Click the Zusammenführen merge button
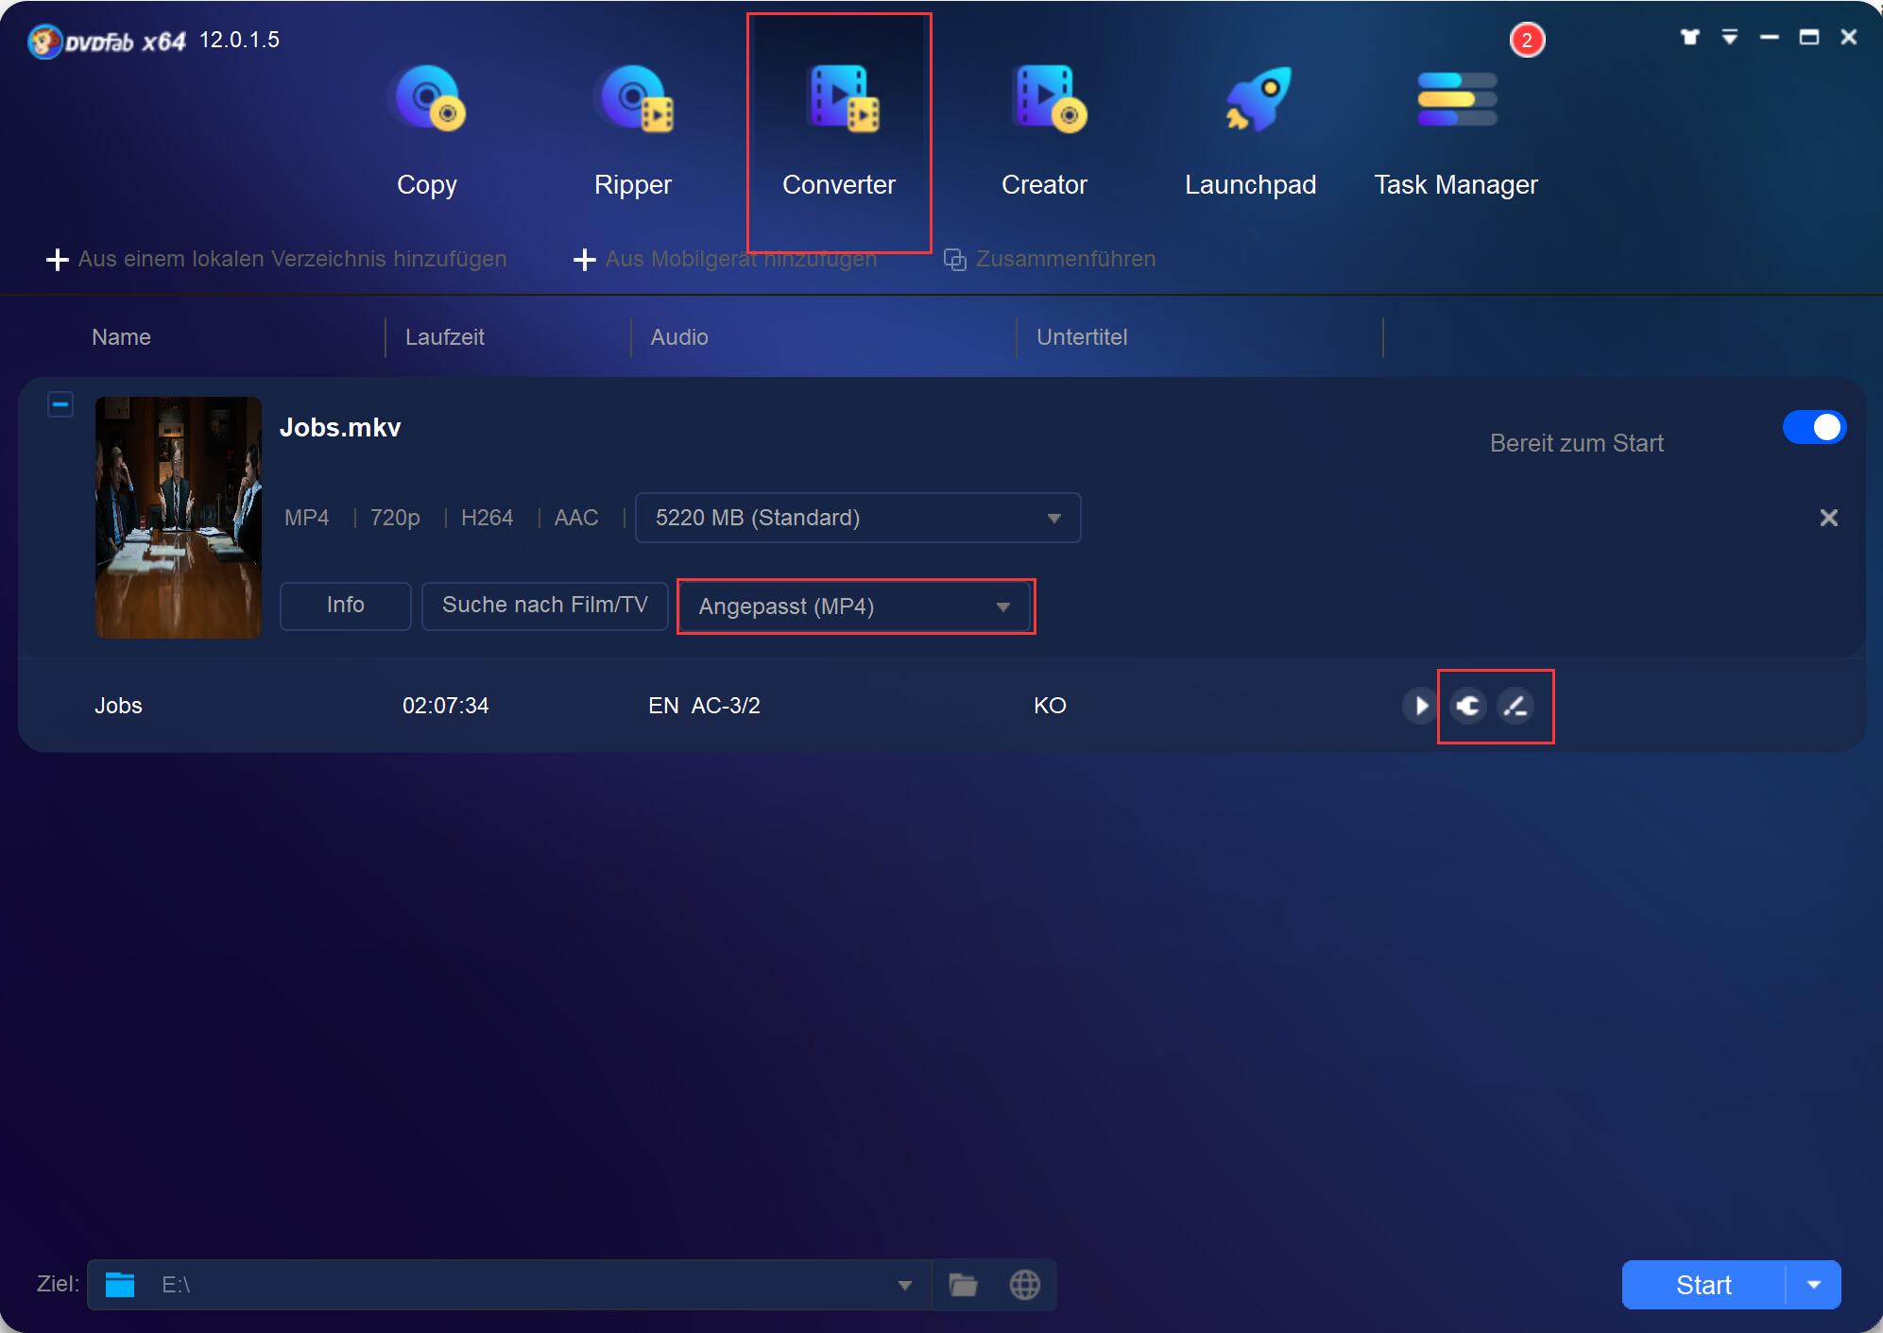Image resolution: width=1883 pixels, height=1333 pixels. coord(1050,259)
